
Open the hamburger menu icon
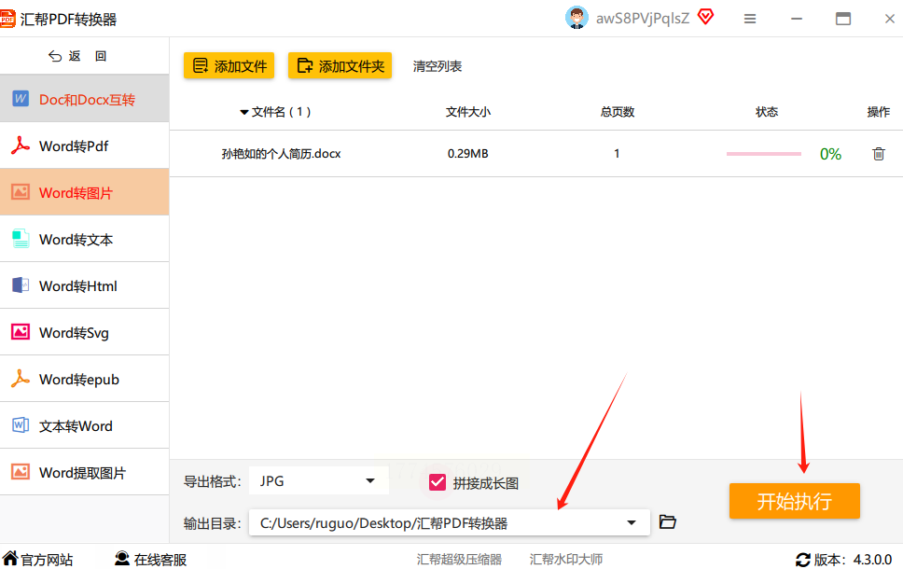[750, 19]
